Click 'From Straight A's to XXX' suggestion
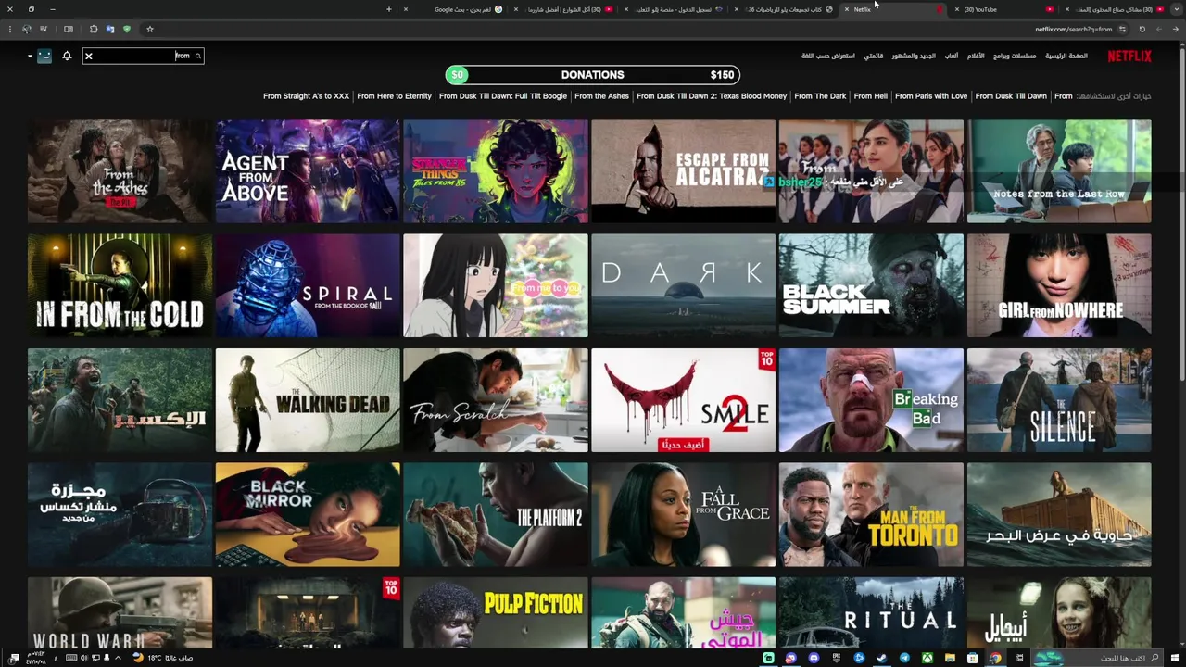The height and width of the screenshot is (667, 1186). [x=306, y=96]
